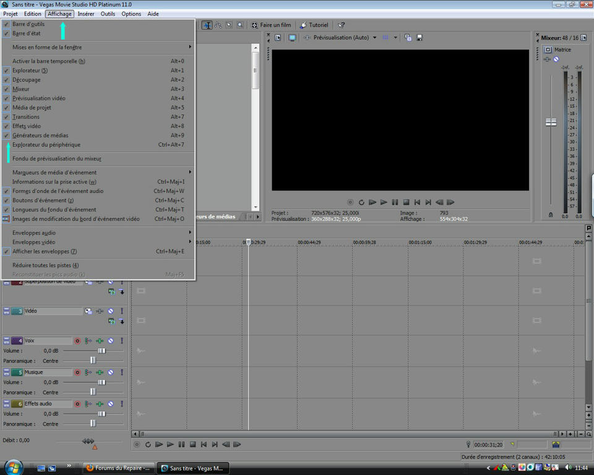
Task: Click record button in video preview transport
Action: pyautogui.click(x=350, y=202)
